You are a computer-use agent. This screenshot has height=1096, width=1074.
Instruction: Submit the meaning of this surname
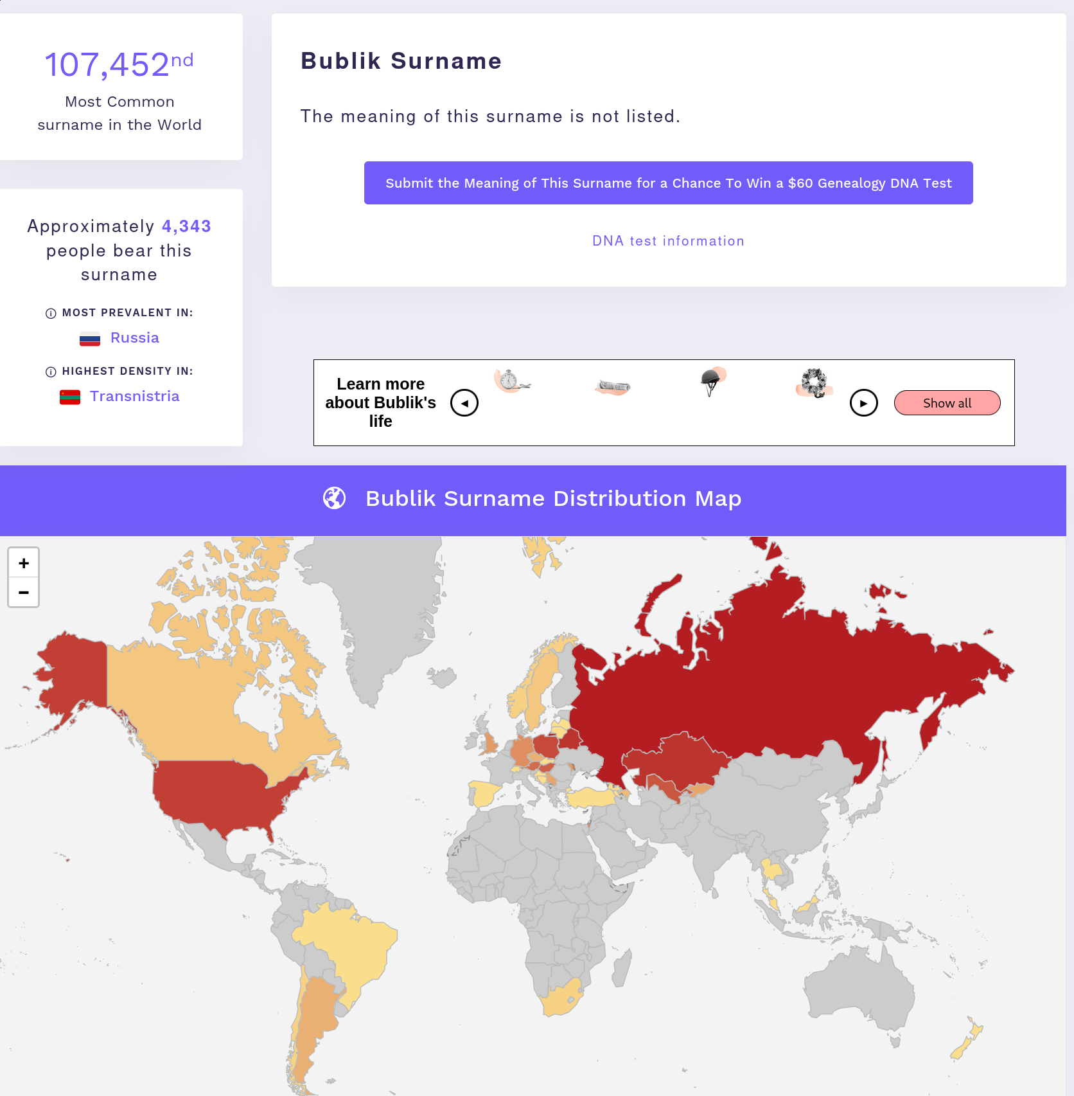(x=669, y=183)
